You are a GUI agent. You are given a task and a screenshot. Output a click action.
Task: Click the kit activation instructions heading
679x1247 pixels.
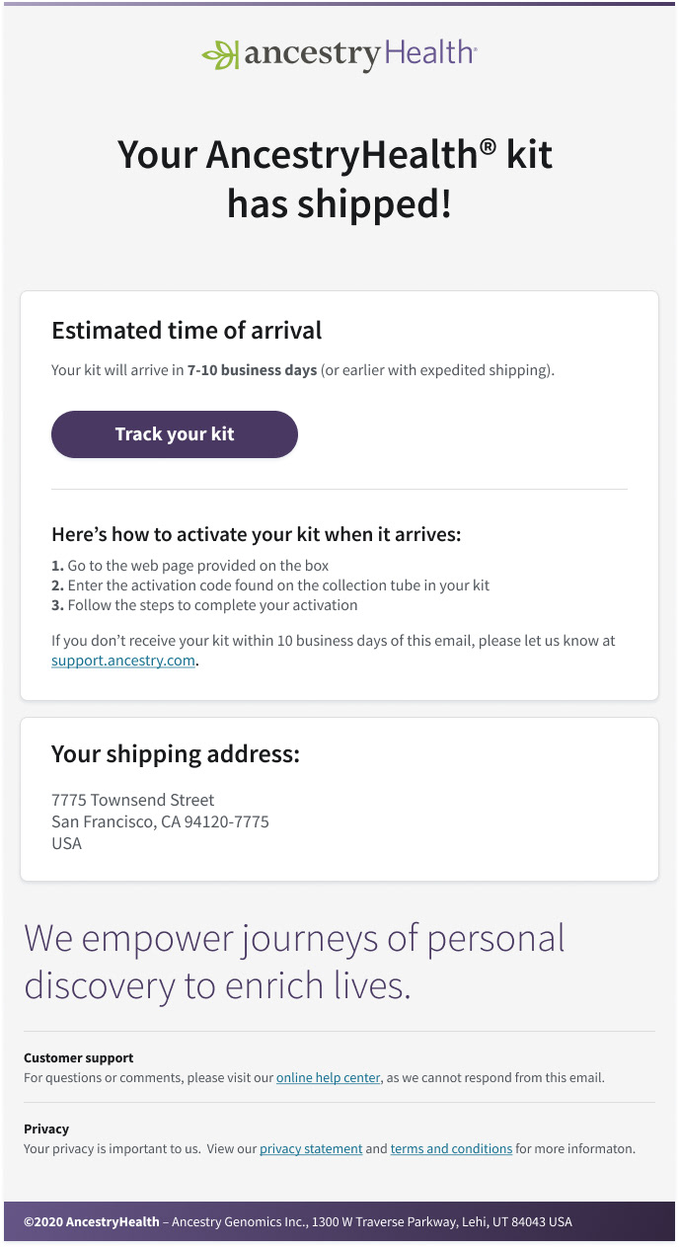[257, 535]
